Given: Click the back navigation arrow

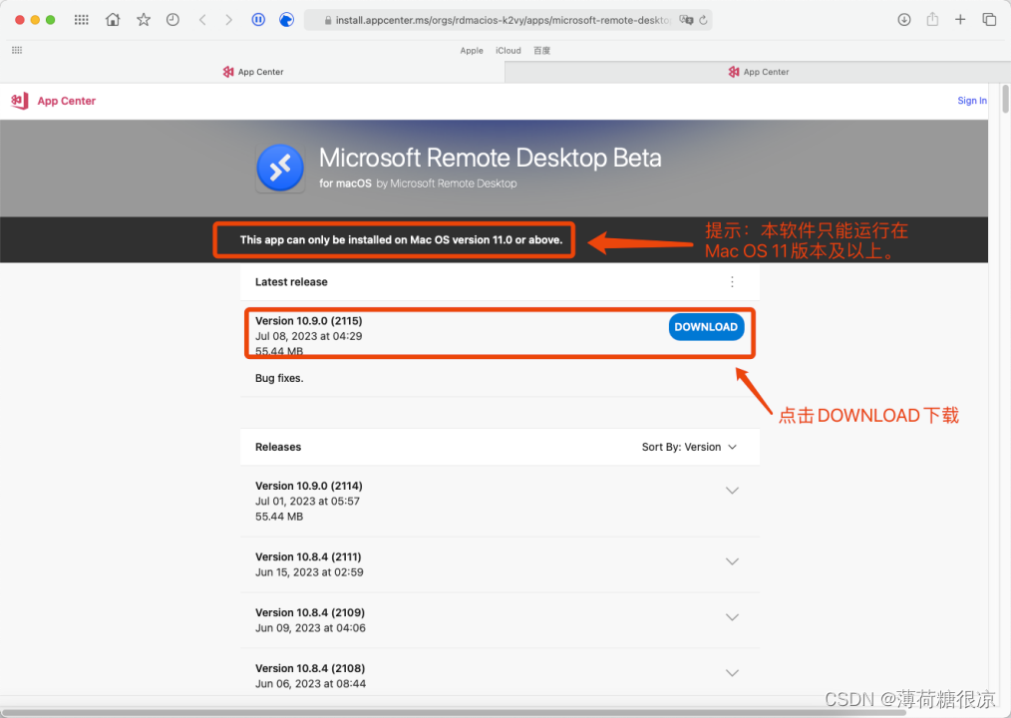Looking at the screenshot, I should tap(202, 19).
